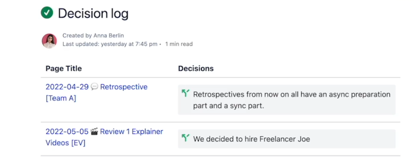Image resolution: width=414 pixels, height=166 pixels.
Task: Select the Decisions column header
Action: (x=196, y=68)
